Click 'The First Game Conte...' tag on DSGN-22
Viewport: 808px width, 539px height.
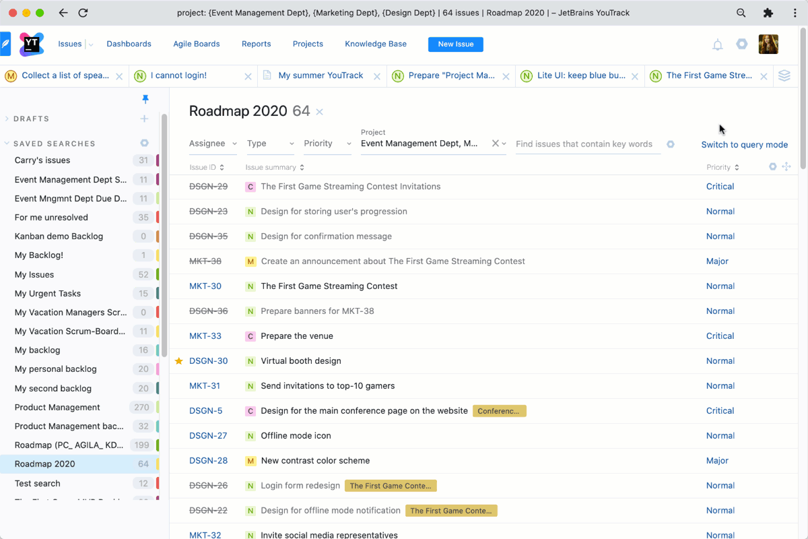(x=451, y=511)
